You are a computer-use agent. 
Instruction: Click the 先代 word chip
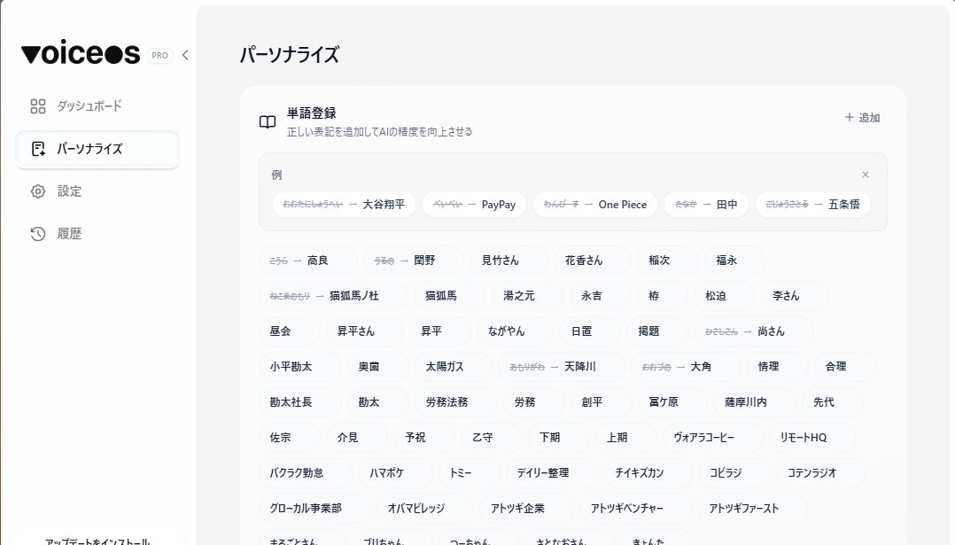833,402
